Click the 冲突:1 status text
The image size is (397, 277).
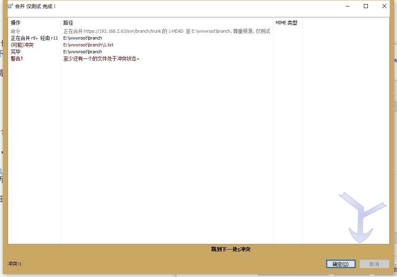point(15,264)
